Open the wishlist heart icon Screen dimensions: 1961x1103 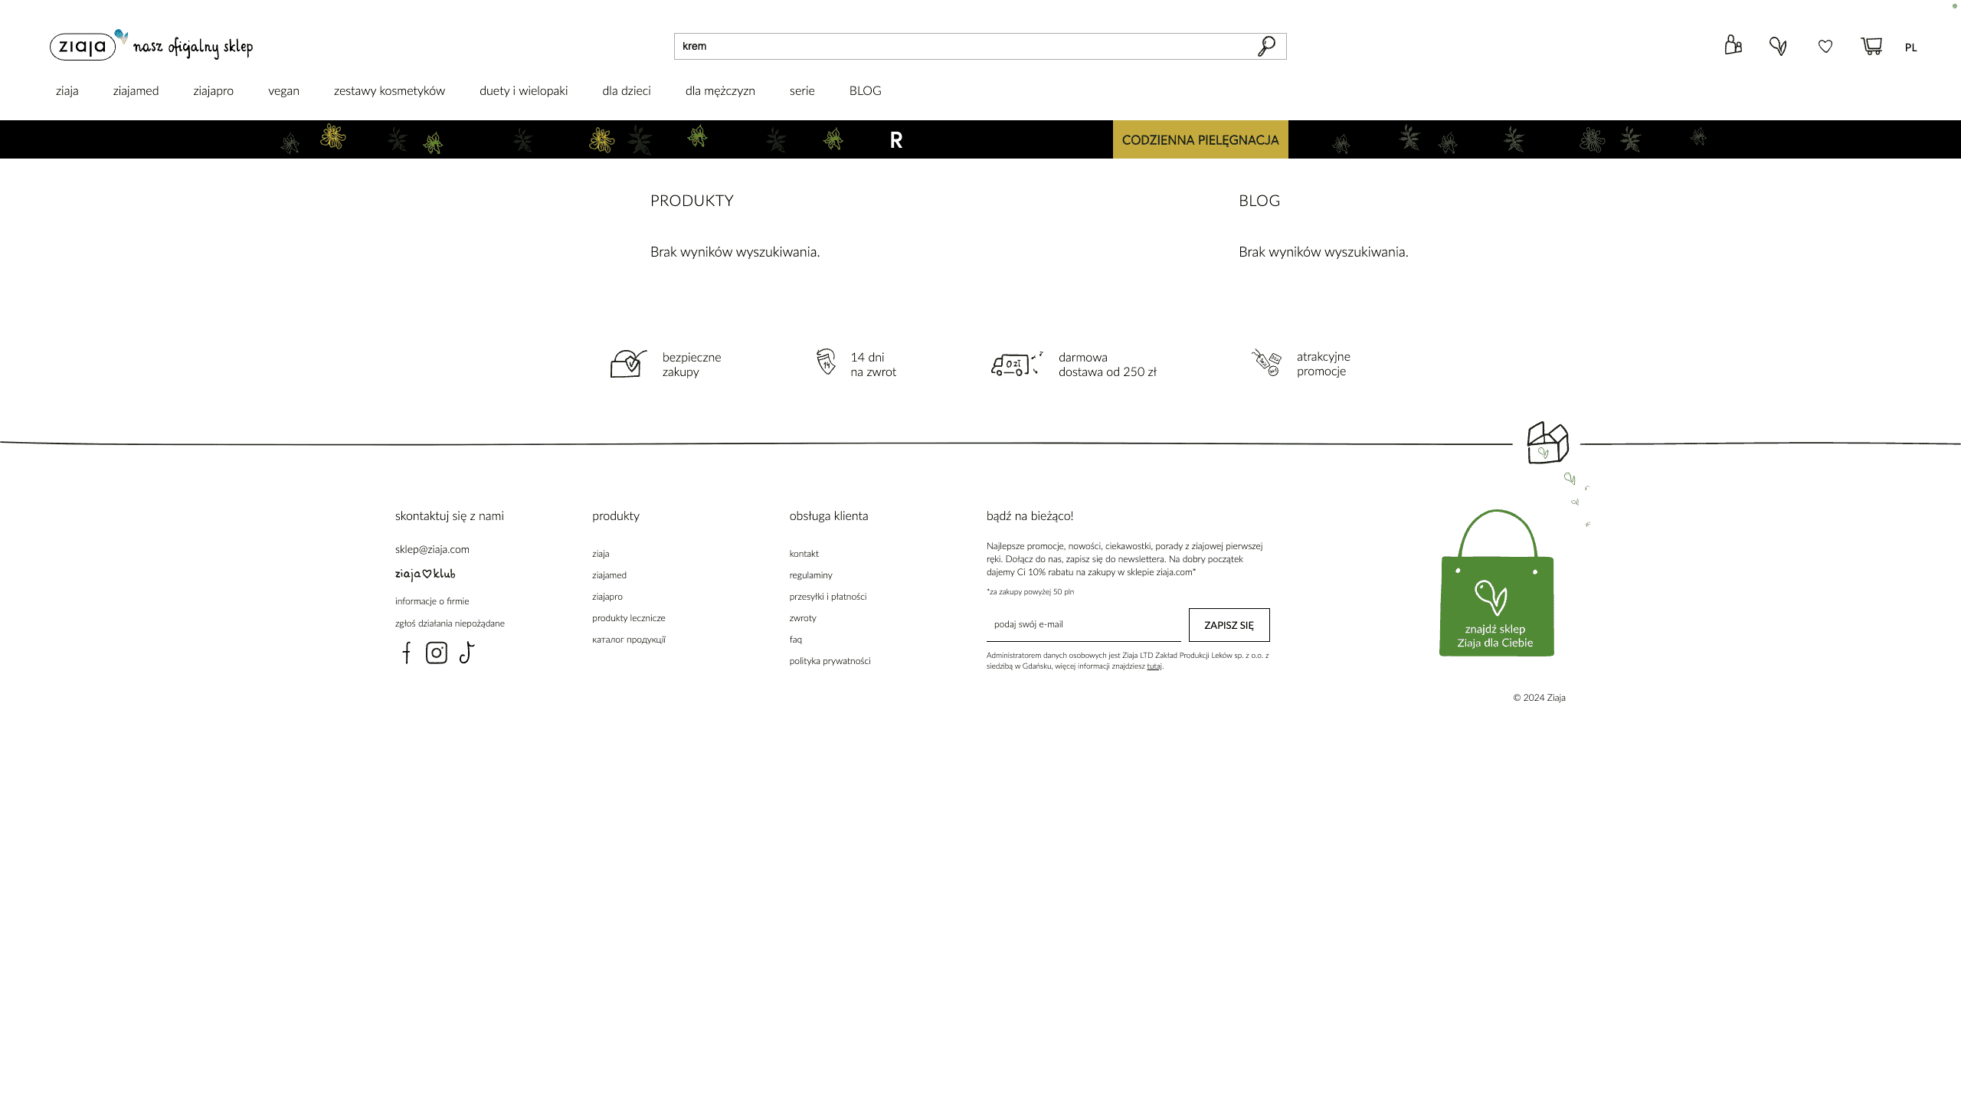tap(1825, 47)
